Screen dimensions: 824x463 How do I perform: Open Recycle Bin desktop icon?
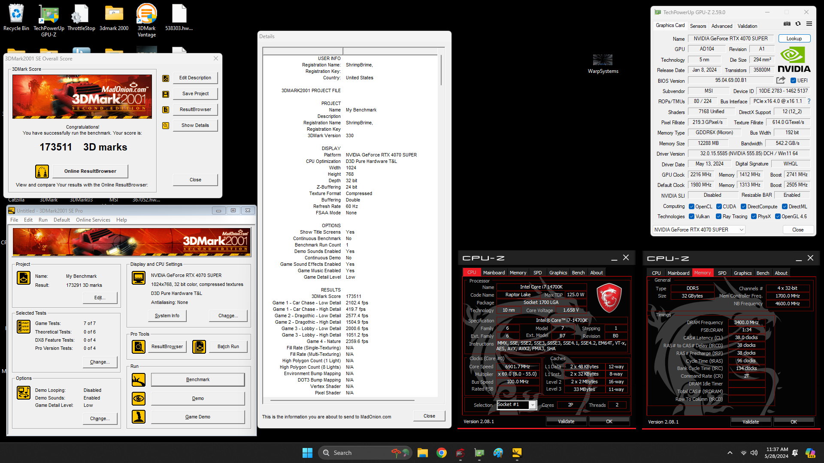[x=16, y=17]
